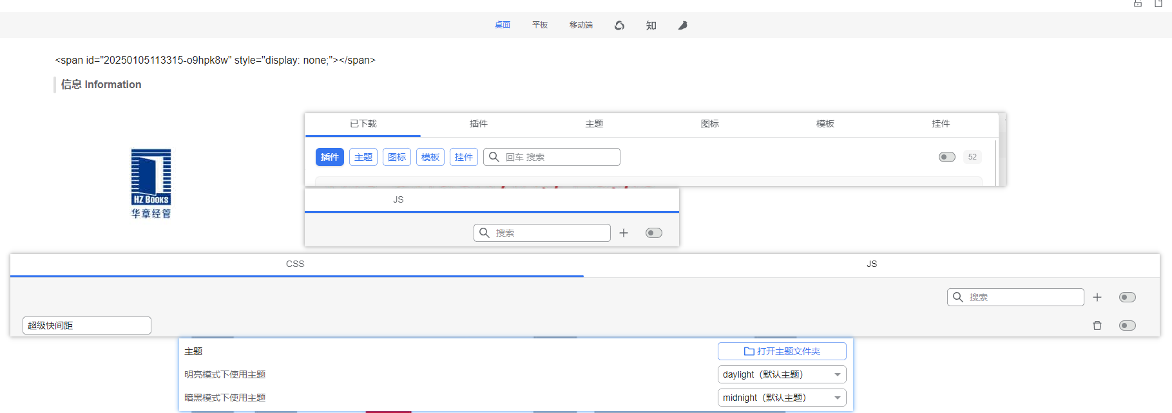Click the 搜索 field in small JS panel
Image resolution: width=1172 pixels, height=413 pixels.
tap(542, 233)
